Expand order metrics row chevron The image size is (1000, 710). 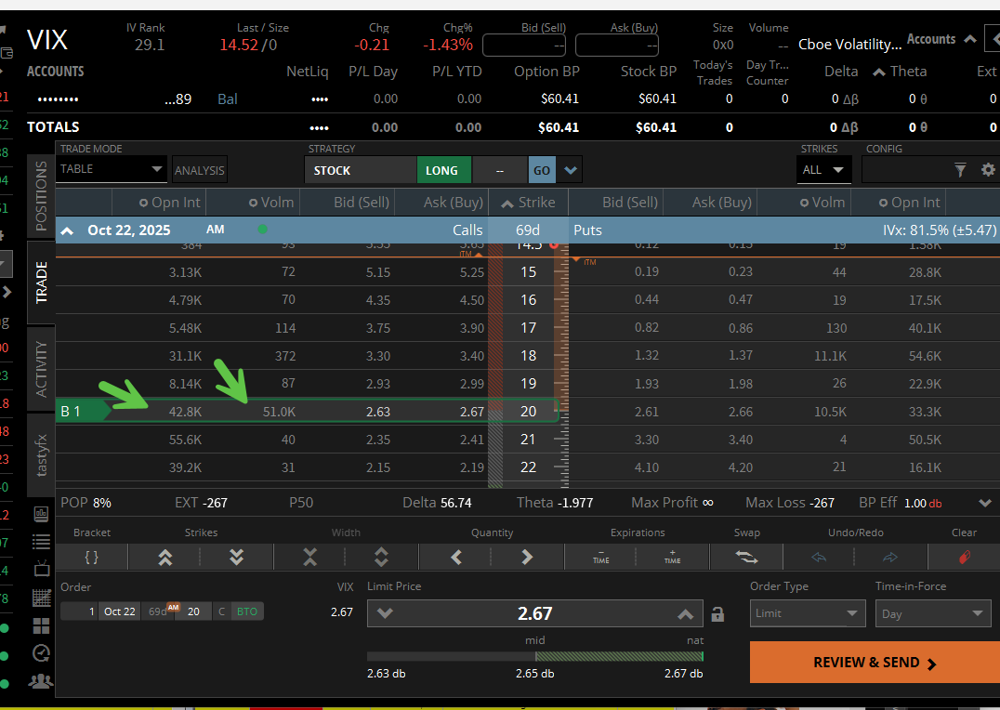985,503
